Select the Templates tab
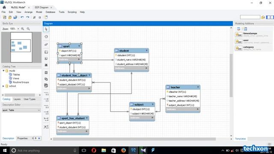The image size is (274, 154). [x=241, y=139]
